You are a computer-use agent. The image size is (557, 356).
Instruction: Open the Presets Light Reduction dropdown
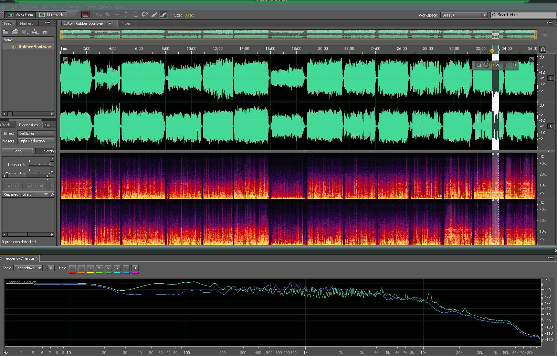pyautogui.click(x=36, y=141)
